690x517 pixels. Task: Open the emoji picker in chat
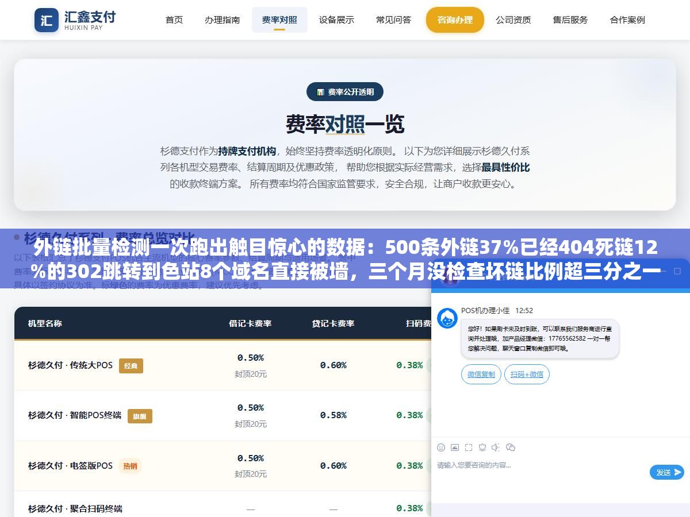coord(441,447)
